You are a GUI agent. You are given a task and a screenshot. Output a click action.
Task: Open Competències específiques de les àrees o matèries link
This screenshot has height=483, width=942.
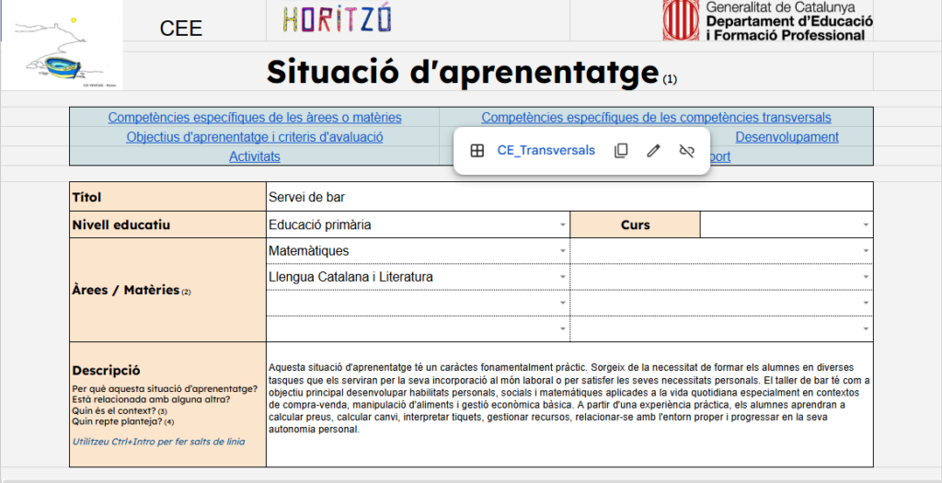[x=255, y=118]
